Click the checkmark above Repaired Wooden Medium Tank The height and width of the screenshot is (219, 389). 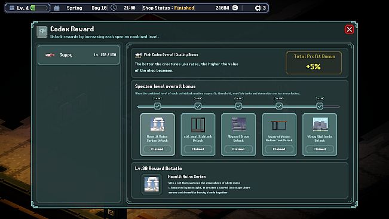[279, 107]
